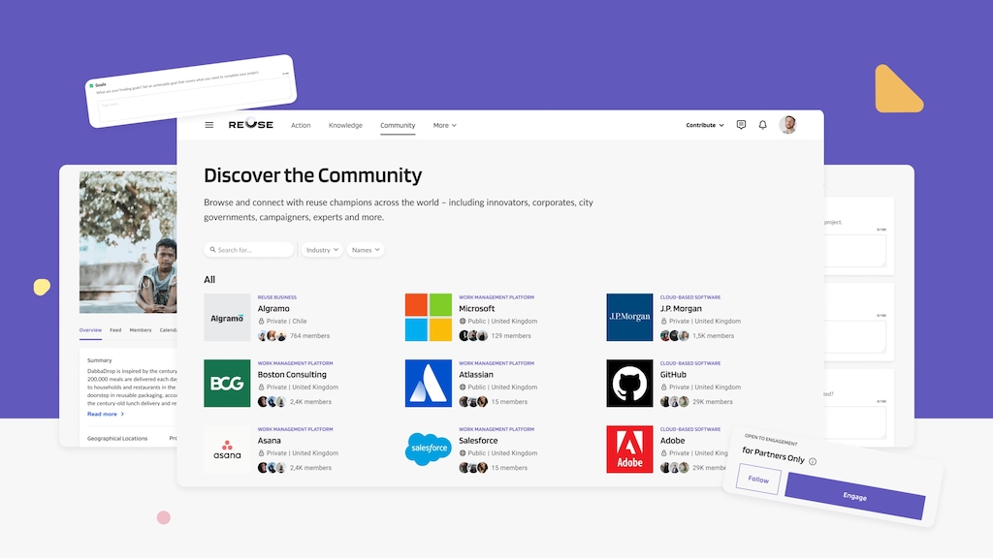Click the Goals card text input
Screen dimensions: 993x558
tap(193, 100)
